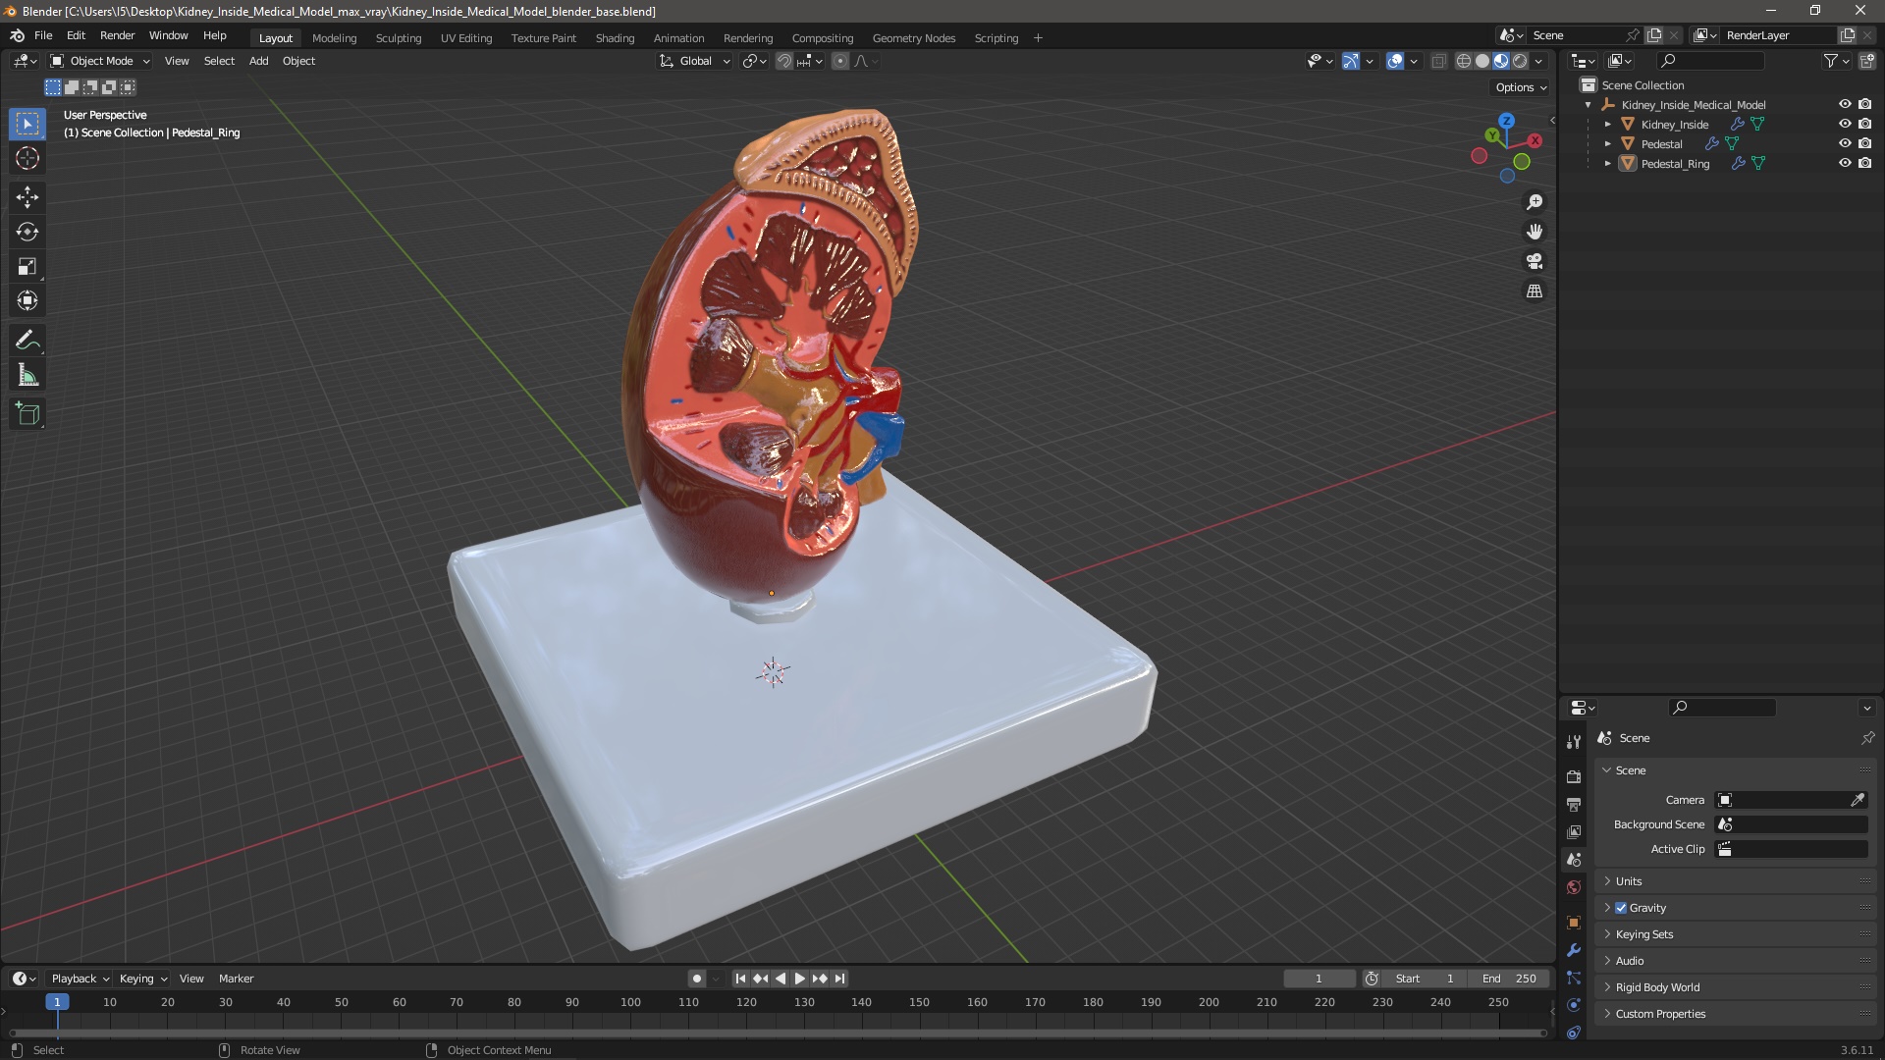This screenshot has height=1060, width=1885.
Task: Open the Render properties tab
Action: click(x=1574, y=776)
